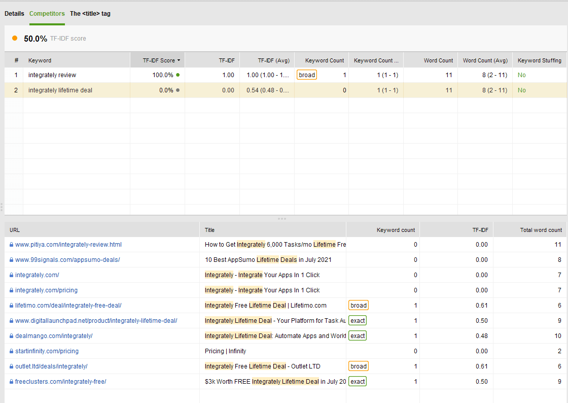Click the TF-IDF (Avg) column header
Image resolution: width=568 pixels, height=403 pixels.
point(267,60)
